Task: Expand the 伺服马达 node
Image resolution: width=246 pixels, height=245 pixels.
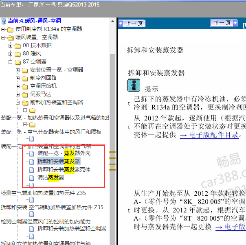Action: pyautogui.click(x=18, y=94)
